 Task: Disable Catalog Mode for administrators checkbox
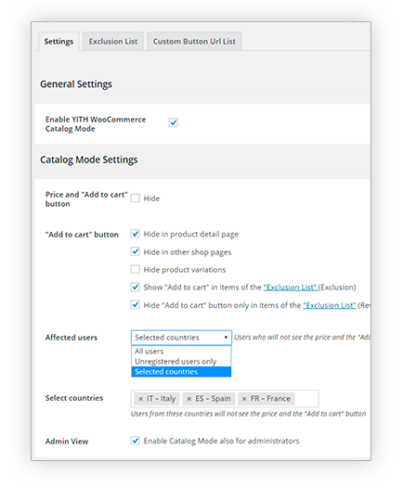[x=136, y=441]
